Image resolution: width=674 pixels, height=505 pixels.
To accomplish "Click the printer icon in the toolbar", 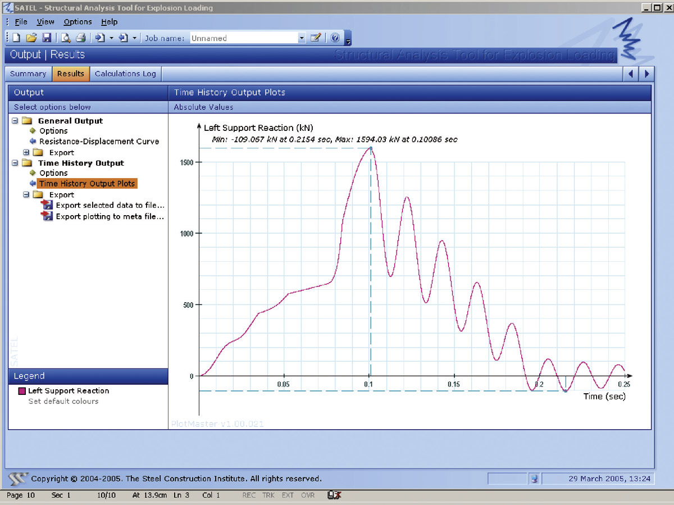I will [x=81, y=38].
